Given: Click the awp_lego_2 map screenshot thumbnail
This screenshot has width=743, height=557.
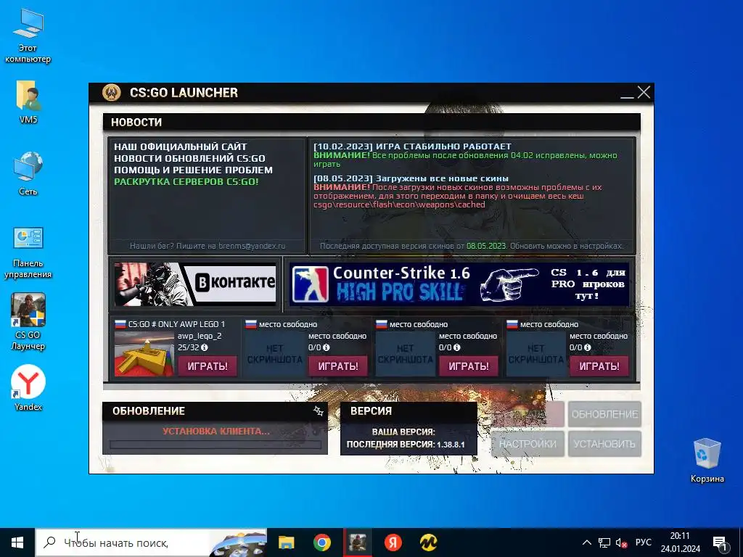Looking at the screenshot, I should 144,354.
